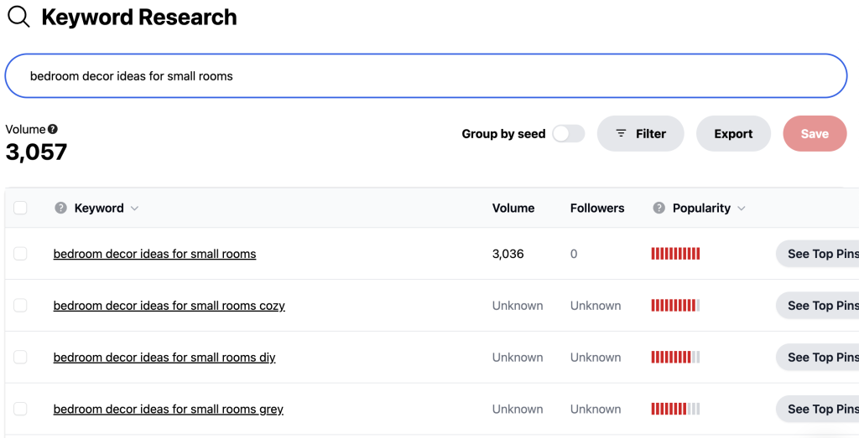
Task: Open 'bedroom decor ideas for small rooms grey' link
Action: click(168, 410)
